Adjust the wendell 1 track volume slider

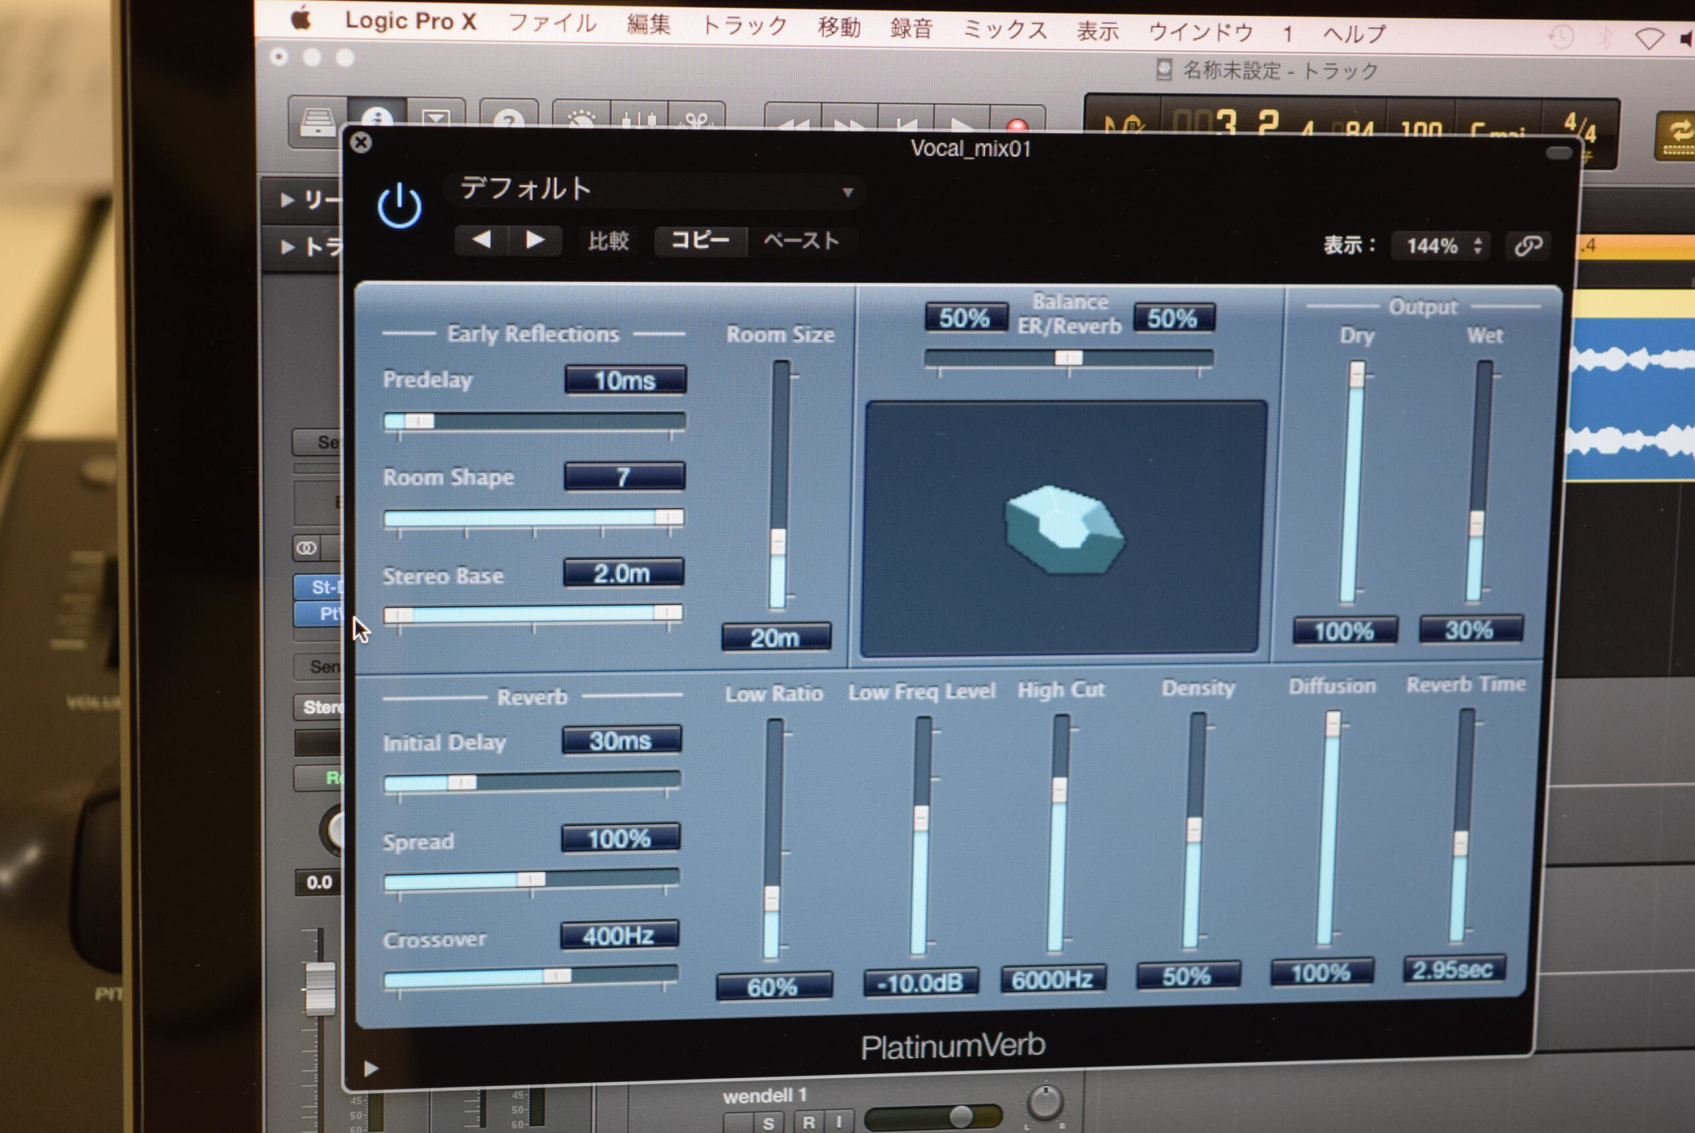(934, 1116)
